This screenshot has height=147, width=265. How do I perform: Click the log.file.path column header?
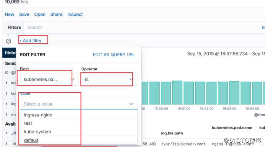pyautogui.click(x=172, y=133)
